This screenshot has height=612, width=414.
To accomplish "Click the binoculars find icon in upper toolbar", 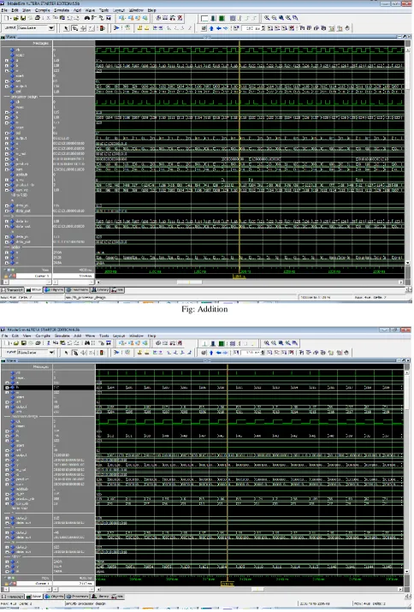I will click(x=87, y=18).
